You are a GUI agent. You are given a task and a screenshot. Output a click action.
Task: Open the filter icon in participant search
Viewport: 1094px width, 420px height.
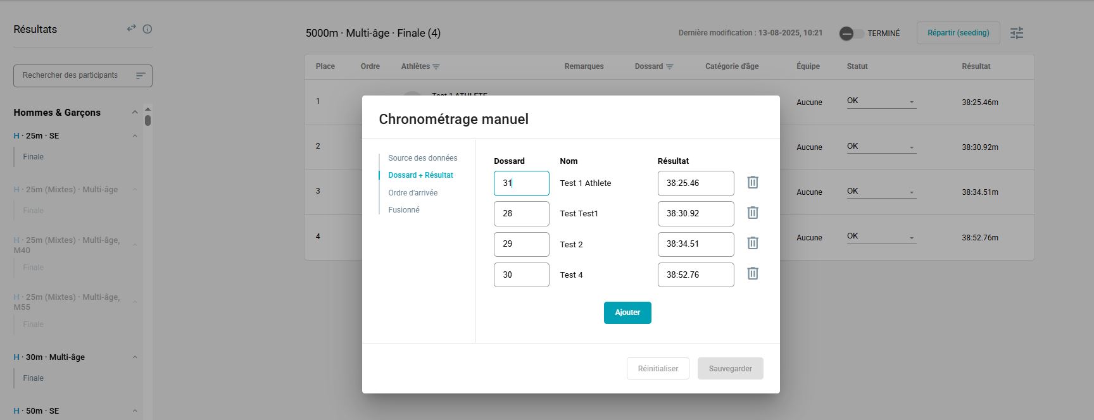(x=141, y=75)
